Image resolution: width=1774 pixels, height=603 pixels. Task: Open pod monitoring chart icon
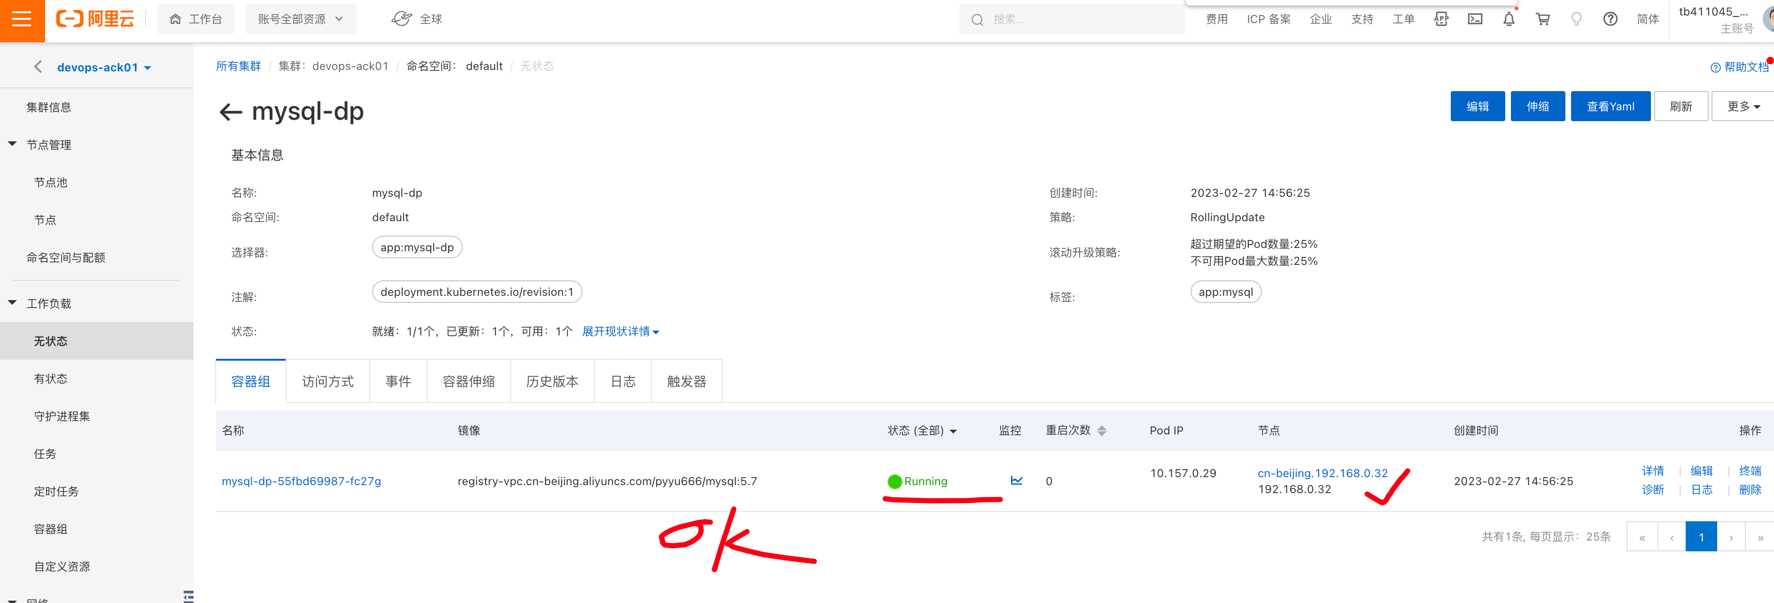pos(1017,480)
